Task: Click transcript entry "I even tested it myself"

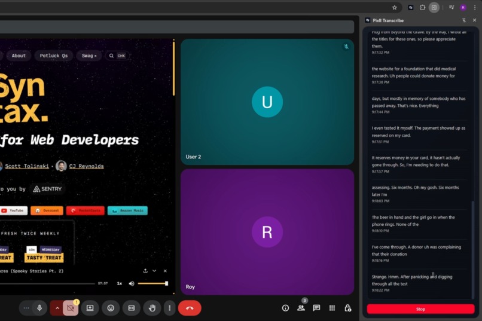Action: [419, 132]
